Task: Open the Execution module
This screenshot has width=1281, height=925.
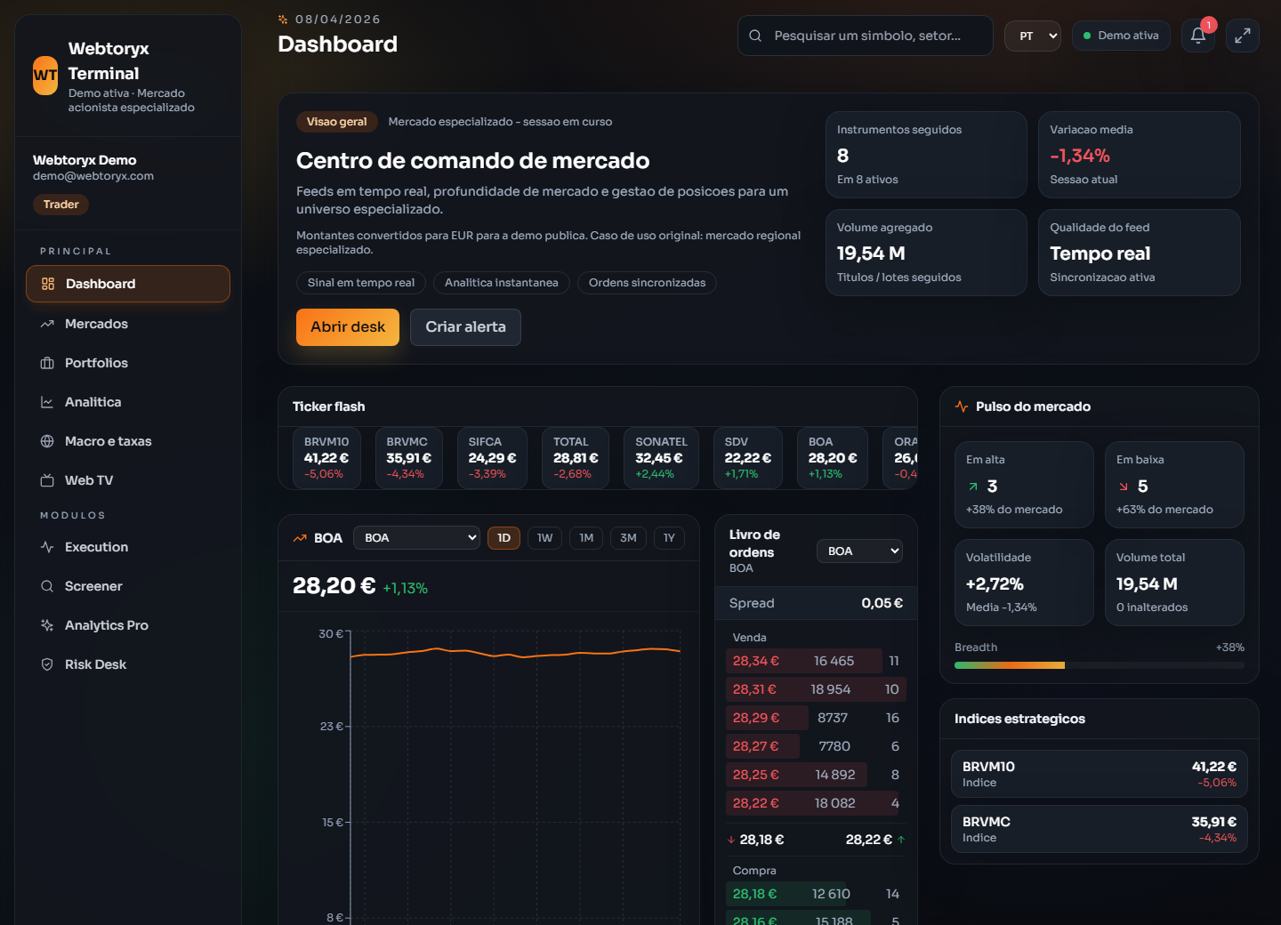Action: 47,547
